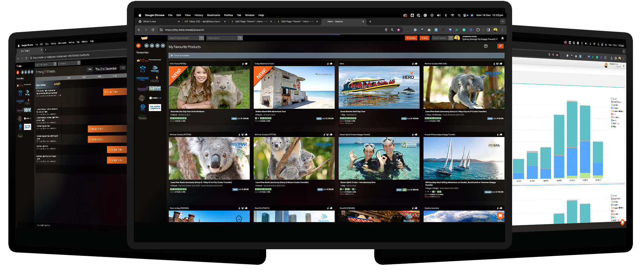Image resolution: width=641 pixels, height=270 pixels.
Task: Open macOS Spotlight search icon
Action: pos(459,15)
